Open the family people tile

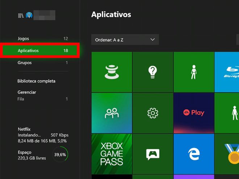[112, 113]
